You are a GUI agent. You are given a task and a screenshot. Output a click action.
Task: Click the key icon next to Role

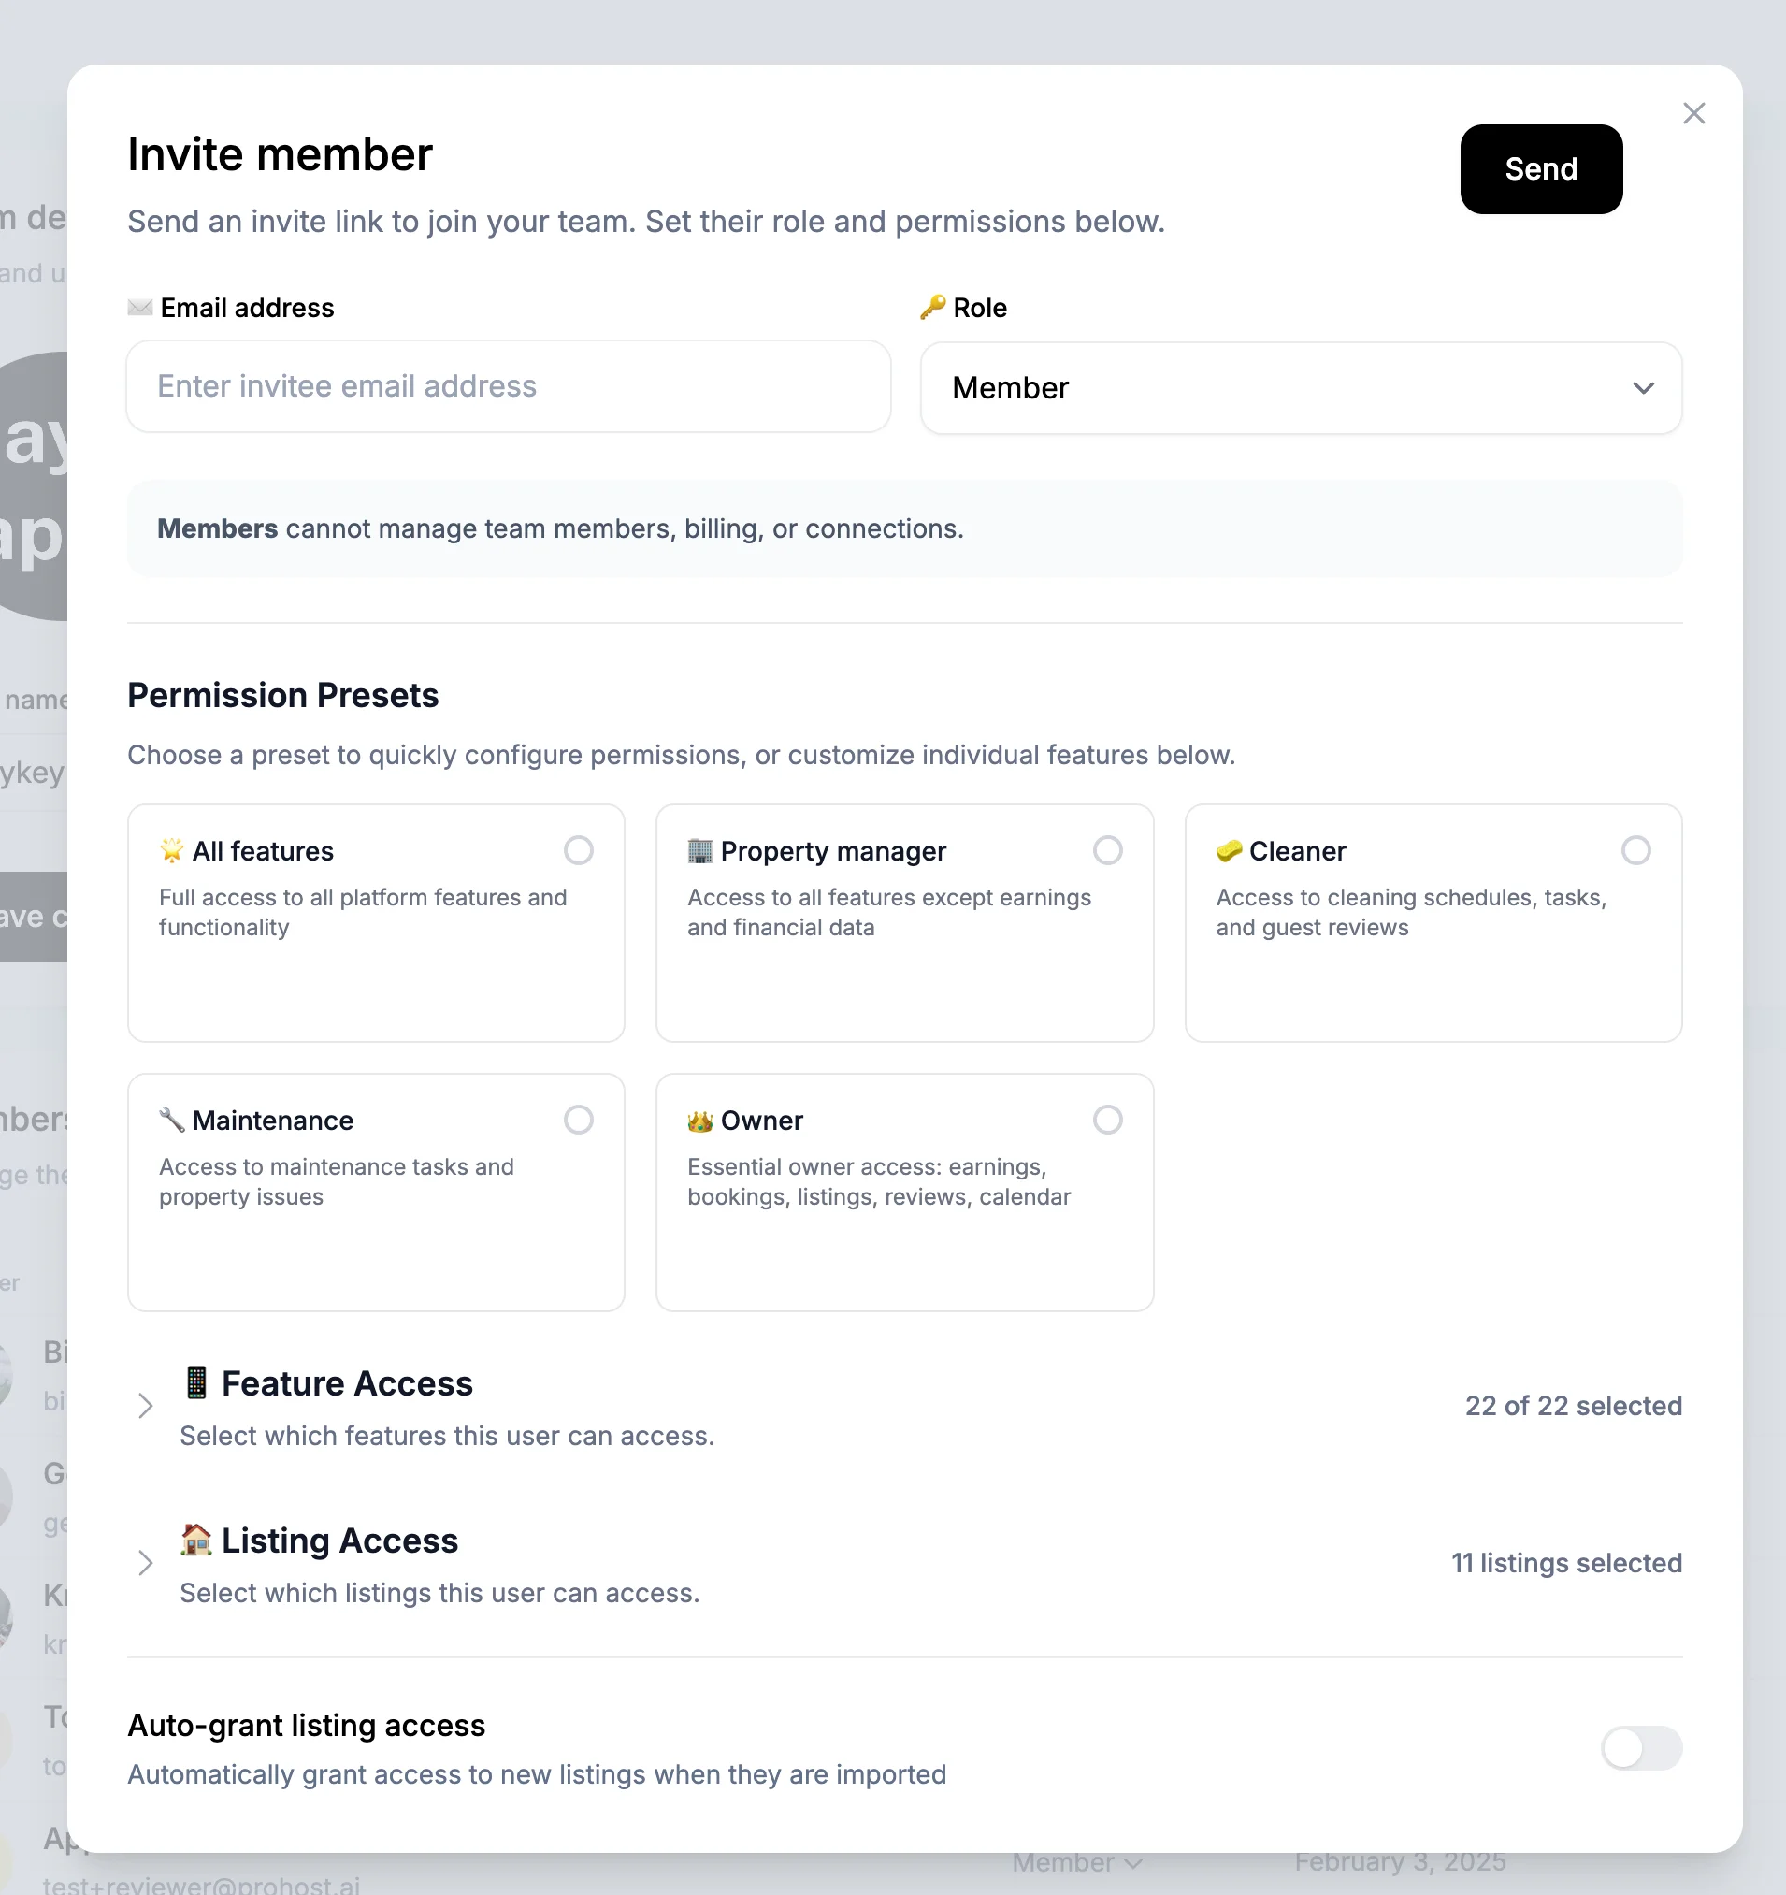click(933, 307)
